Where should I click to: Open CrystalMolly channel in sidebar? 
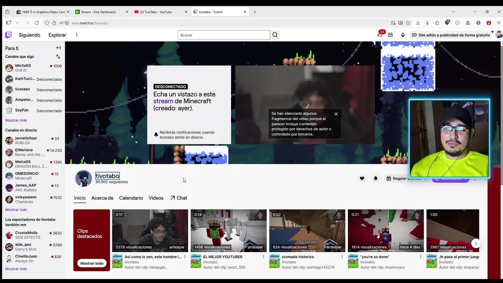33,235
